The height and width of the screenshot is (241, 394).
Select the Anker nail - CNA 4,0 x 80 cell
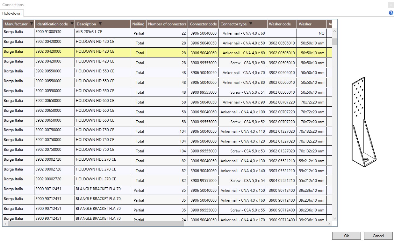point(243,82)
